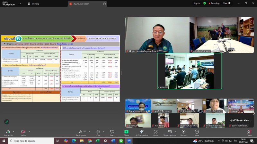Open the Chat panel

point(98,132)
